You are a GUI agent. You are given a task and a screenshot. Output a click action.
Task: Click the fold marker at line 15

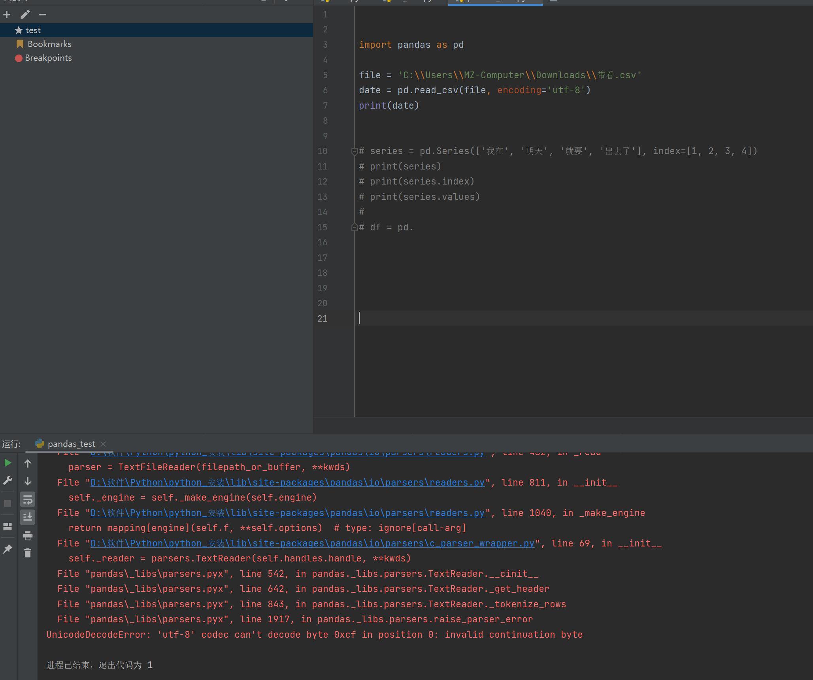[x=354, y=227]
